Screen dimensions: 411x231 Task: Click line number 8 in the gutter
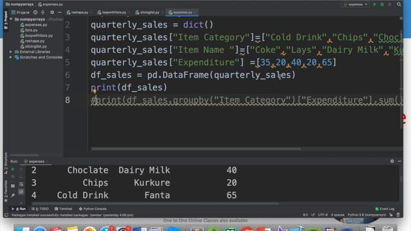coord(67,100)
